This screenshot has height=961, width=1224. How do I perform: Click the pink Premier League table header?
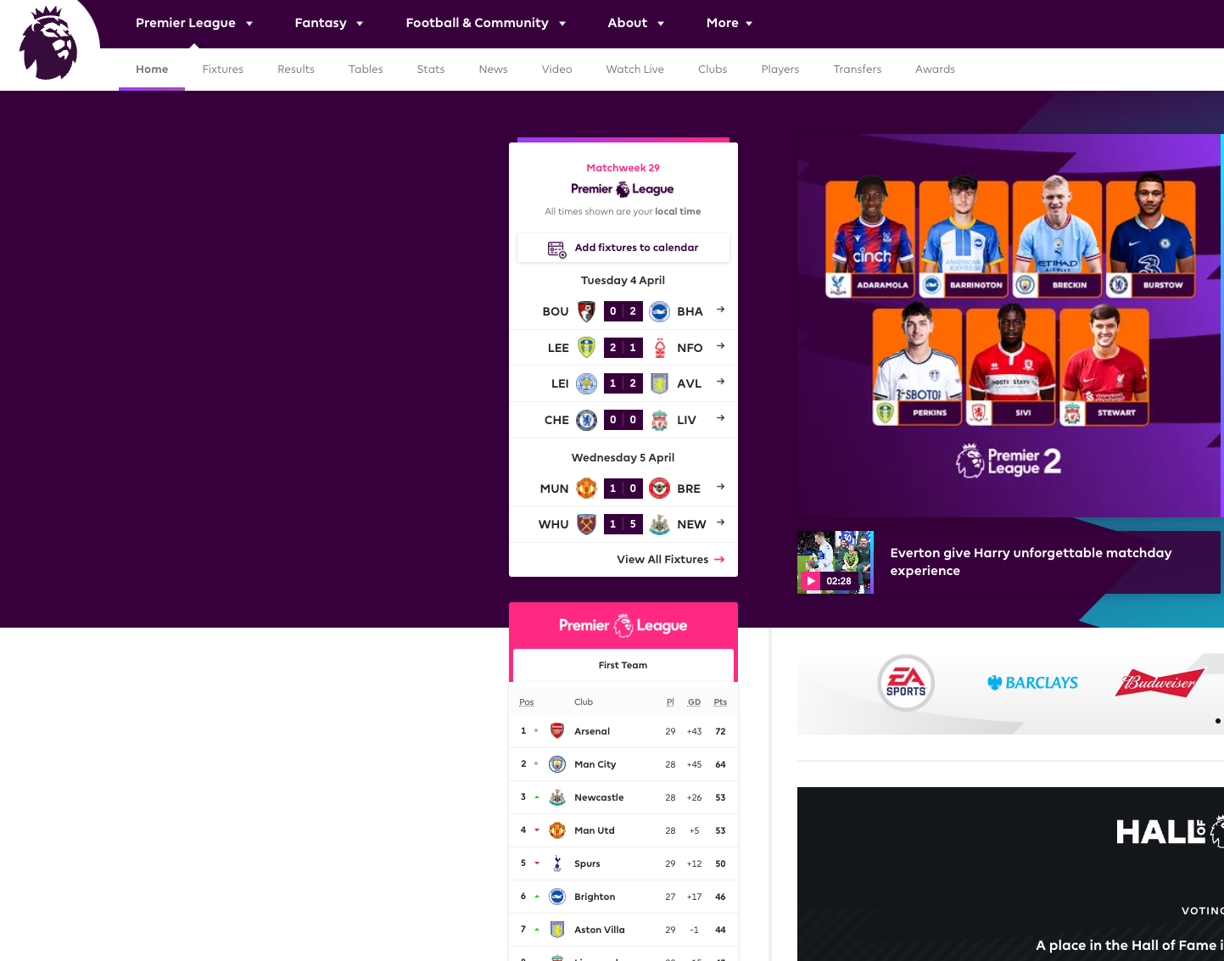pos(623,626)
